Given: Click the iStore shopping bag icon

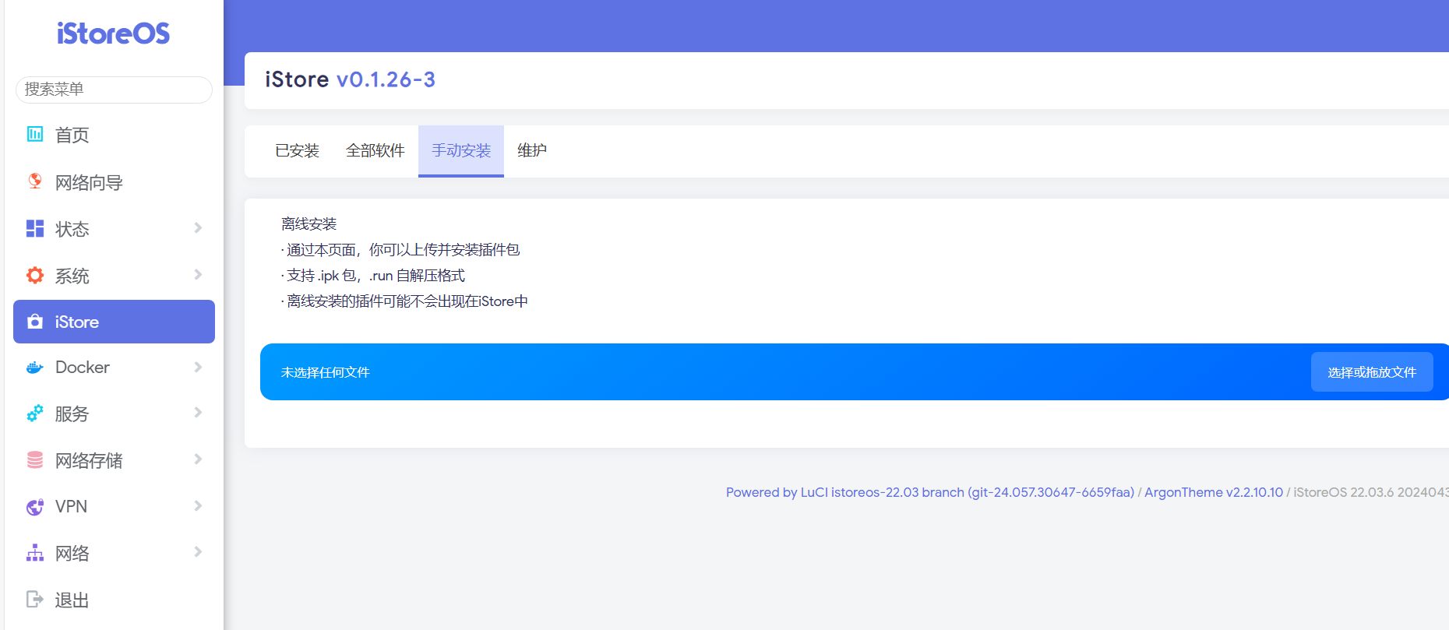Looking at the screenshot, I should pos(35,322).
